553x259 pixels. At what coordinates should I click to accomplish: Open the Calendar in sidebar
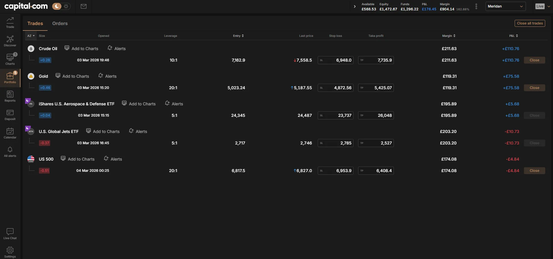10,133
